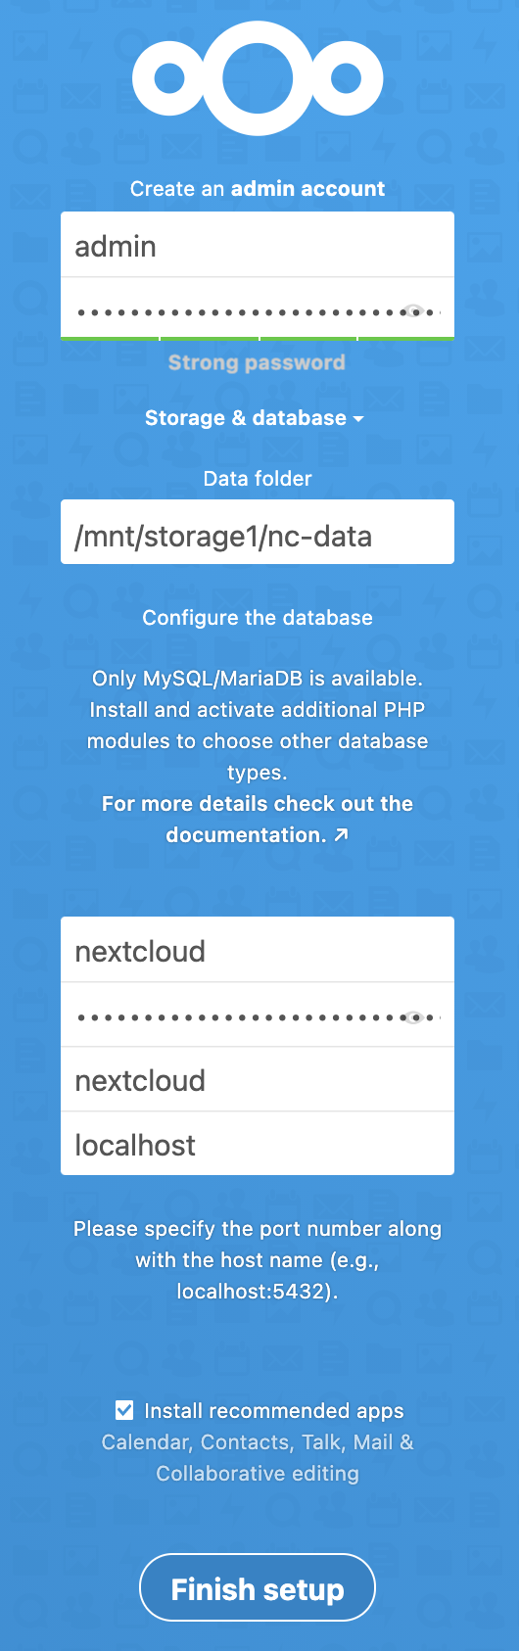Click the Install recommended apps label text
519x1651 pixels.
click(274, 1411)
